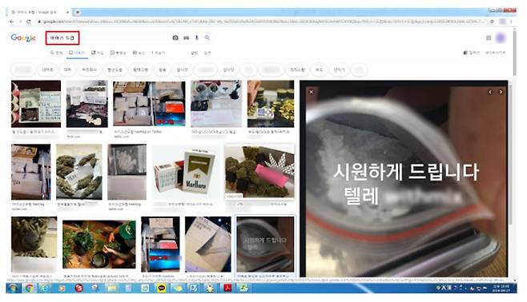
Task: Close the current browser tab
Action: point(67,12)
